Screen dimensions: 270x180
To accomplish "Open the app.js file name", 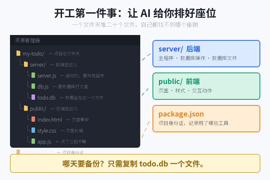I will click(44, 142).
